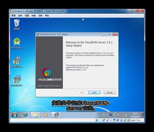Launch Internet Explorer from the taskbar
This screenshot has height=132, width=154.
(x=25, y=115)
